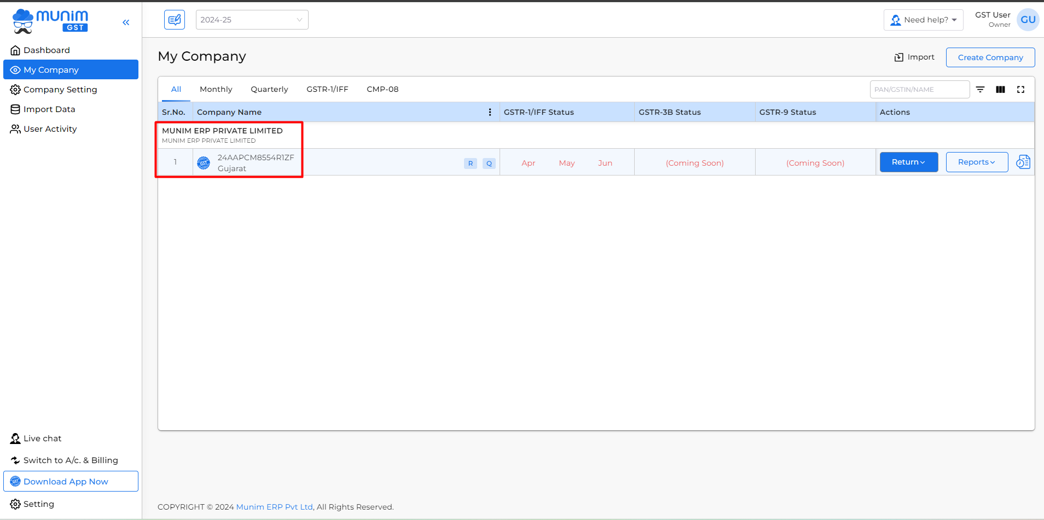Click the Munim GST logo

[50, 21]
